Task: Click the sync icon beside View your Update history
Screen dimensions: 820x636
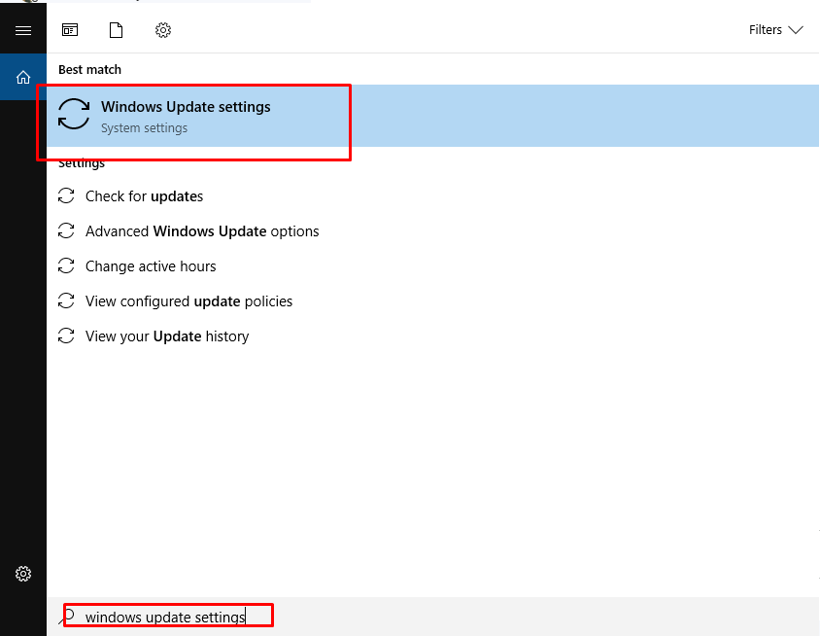Action: pyautogui.click(x=66, y=336)
